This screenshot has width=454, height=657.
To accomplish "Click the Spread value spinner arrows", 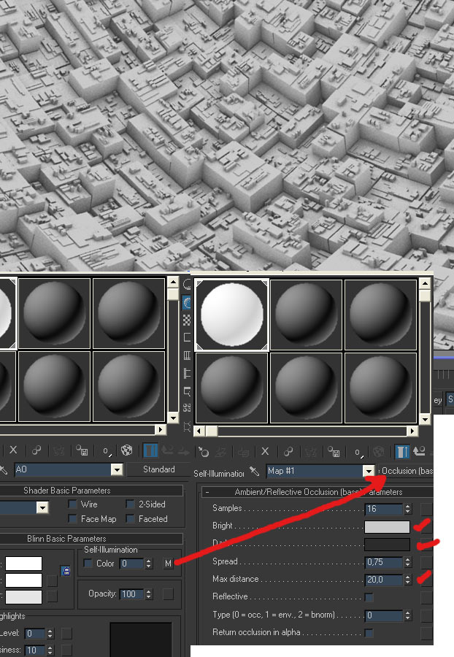I will (408, 562).
